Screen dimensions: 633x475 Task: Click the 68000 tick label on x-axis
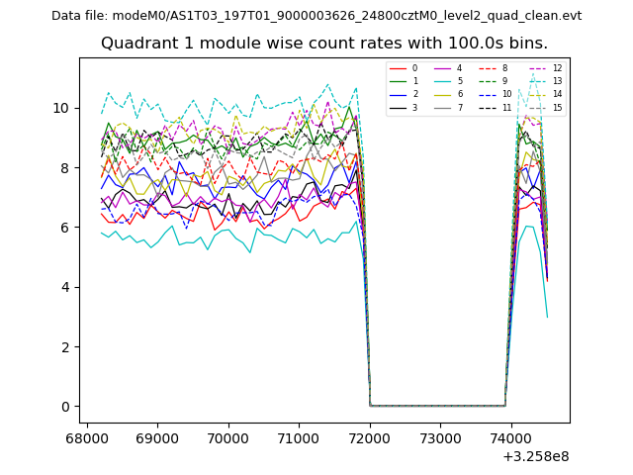click(x=87, y=438)
